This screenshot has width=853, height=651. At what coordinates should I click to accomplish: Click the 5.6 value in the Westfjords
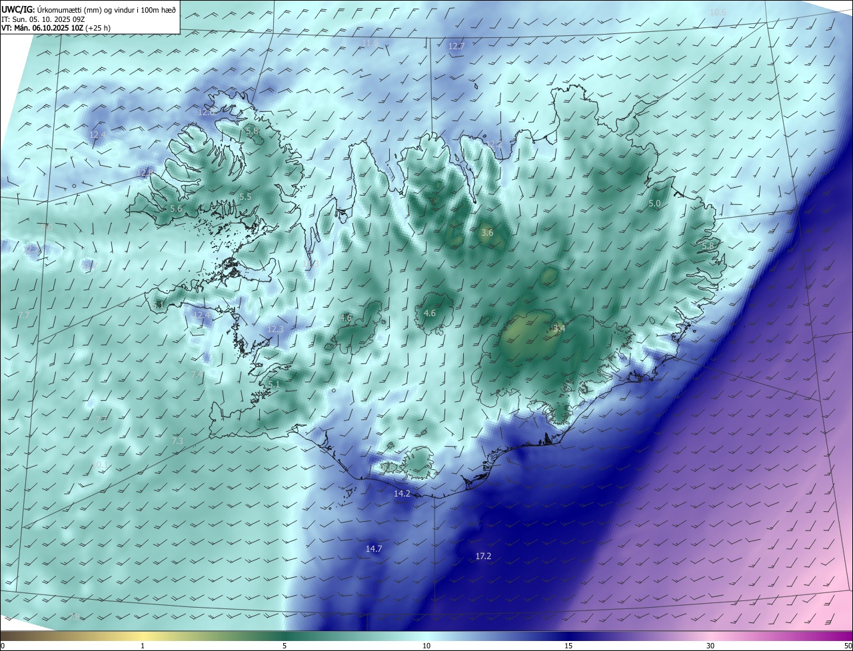tap(176, 209)
